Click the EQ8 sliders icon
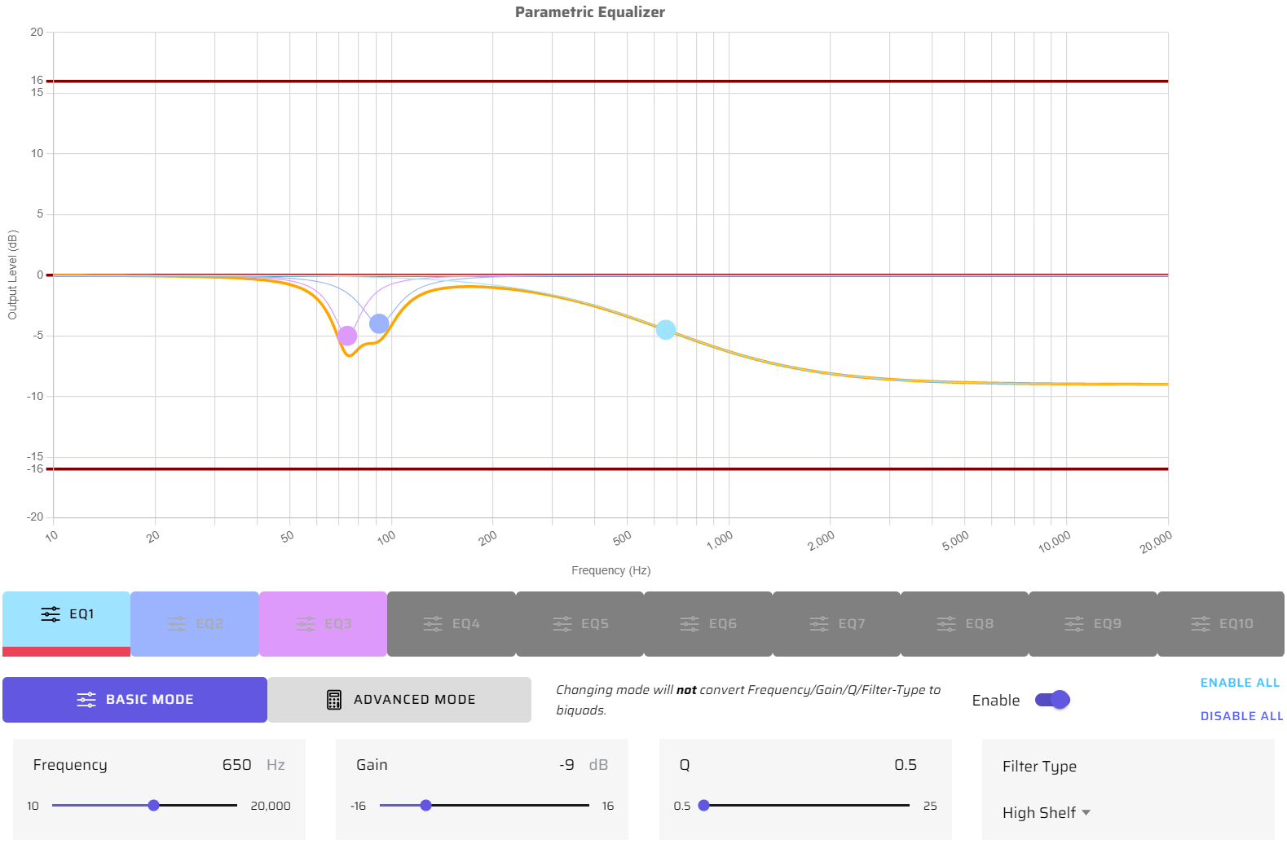 pos(946,624)
